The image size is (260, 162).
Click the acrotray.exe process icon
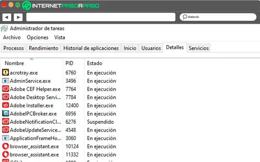click(6, 72)
